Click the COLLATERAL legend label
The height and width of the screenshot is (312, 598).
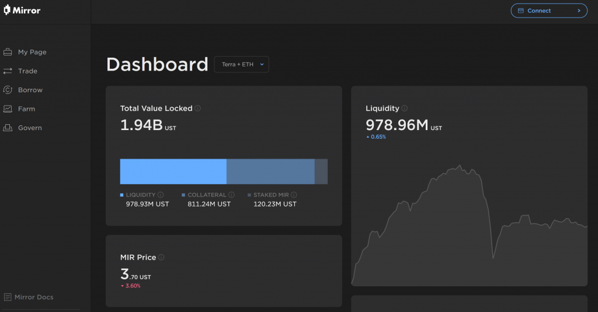point(207,195)
